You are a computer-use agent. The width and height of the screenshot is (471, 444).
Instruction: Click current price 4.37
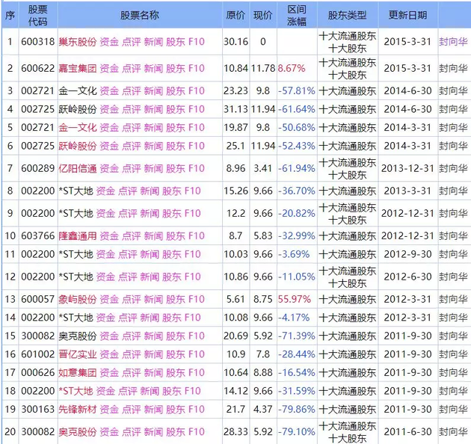263,409
